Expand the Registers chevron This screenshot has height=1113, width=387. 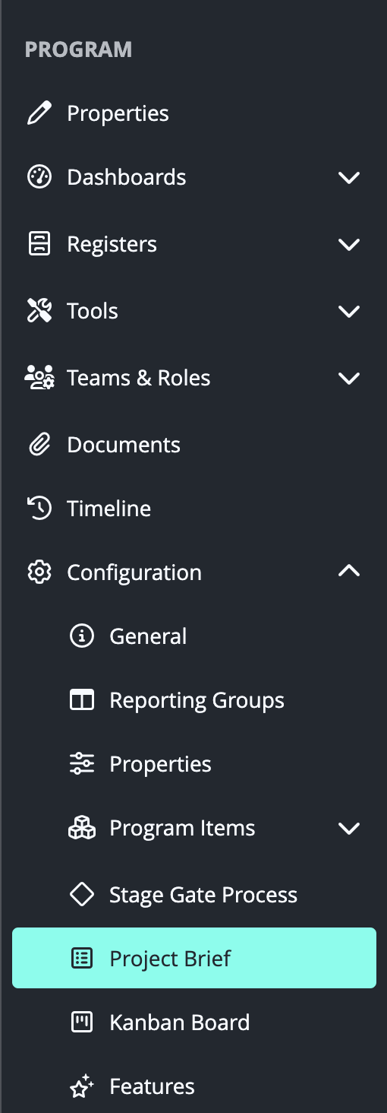click(x=349, y=245)
